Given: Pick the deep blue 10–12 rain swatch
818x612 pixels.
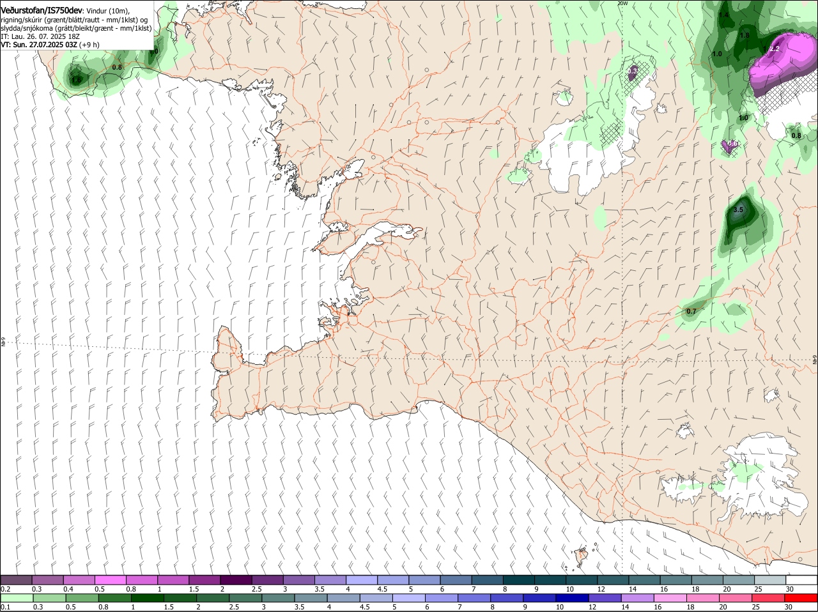Looking at the screenshot, I should coord(572,598).
